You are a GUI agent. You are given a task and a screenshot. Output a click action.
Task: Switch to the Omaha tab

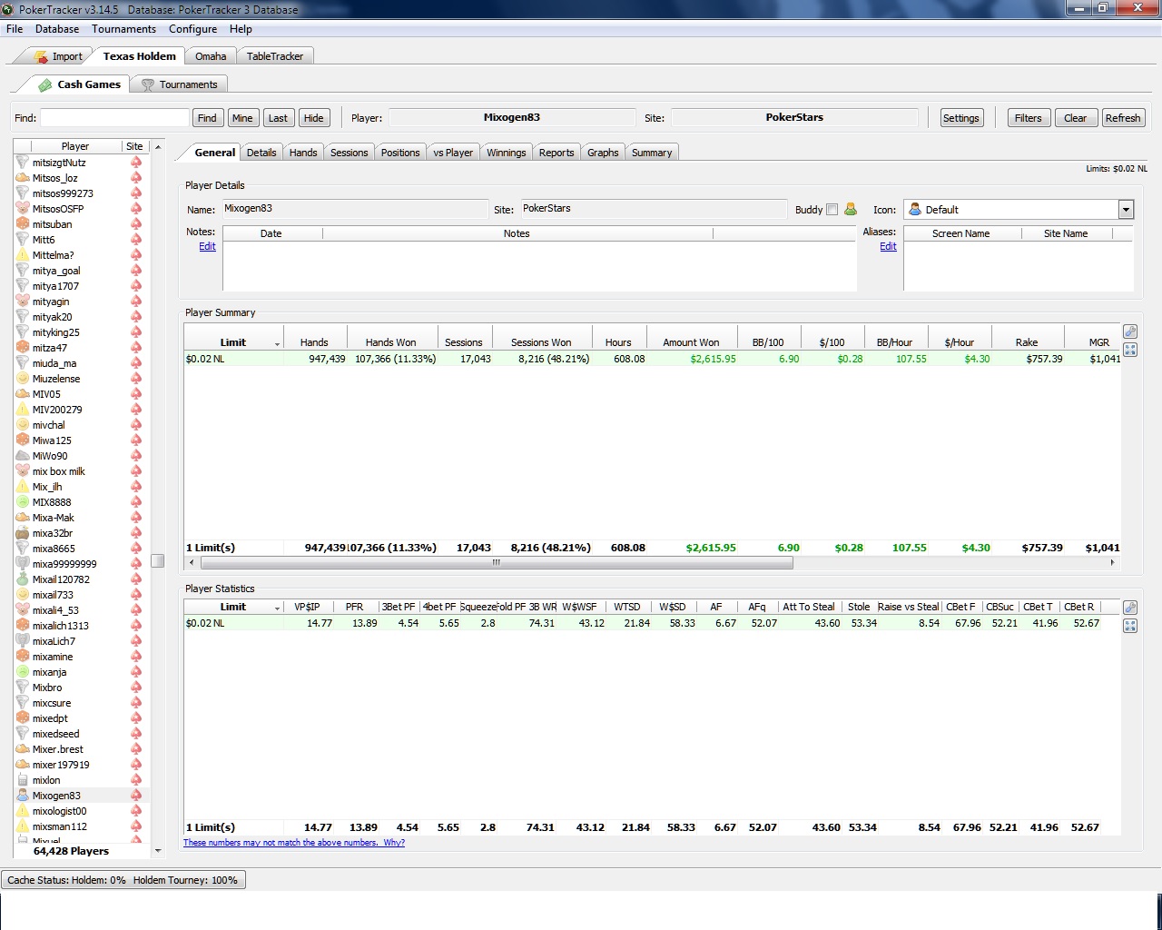pyautogui.click(x=211, y=56)
